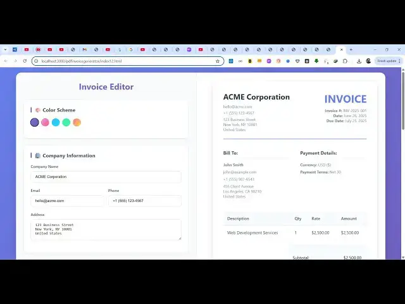Viewport: 405px width, 304px height.
Task: Go back to the previous page
Action: 6,61
